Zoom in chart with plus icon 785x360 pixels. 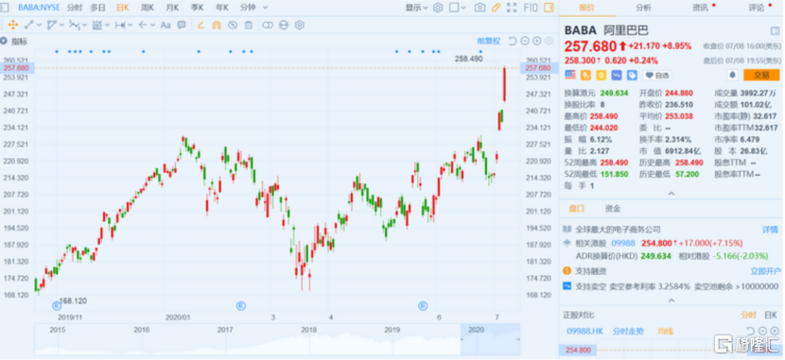click(x=536, y=41)
